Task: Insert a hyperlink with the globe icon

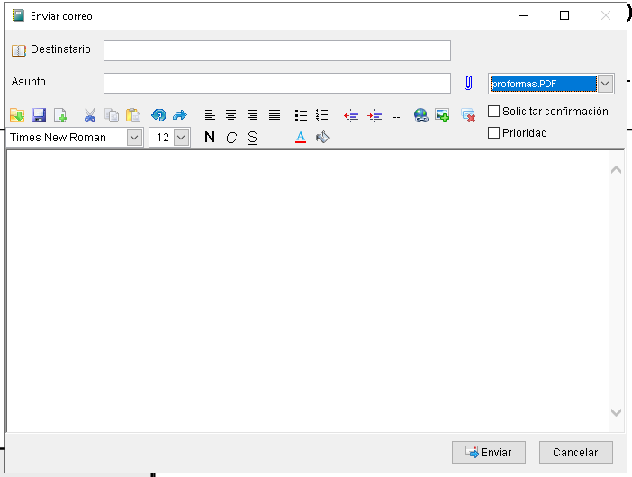Action: click(420, 115)
